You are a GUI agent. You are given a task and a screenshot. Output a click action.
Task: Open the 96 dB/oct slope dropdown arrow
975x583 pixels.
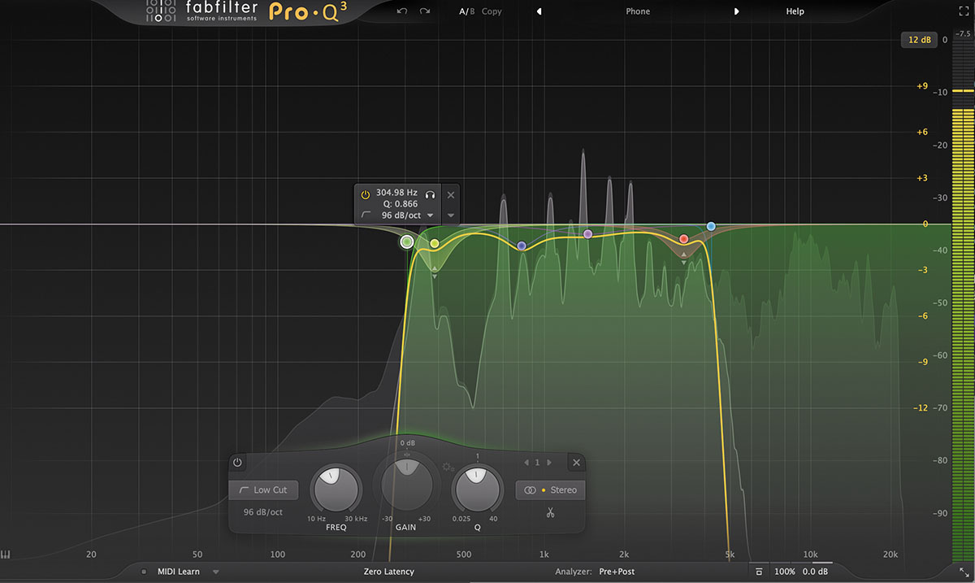[x=430, y=215]
